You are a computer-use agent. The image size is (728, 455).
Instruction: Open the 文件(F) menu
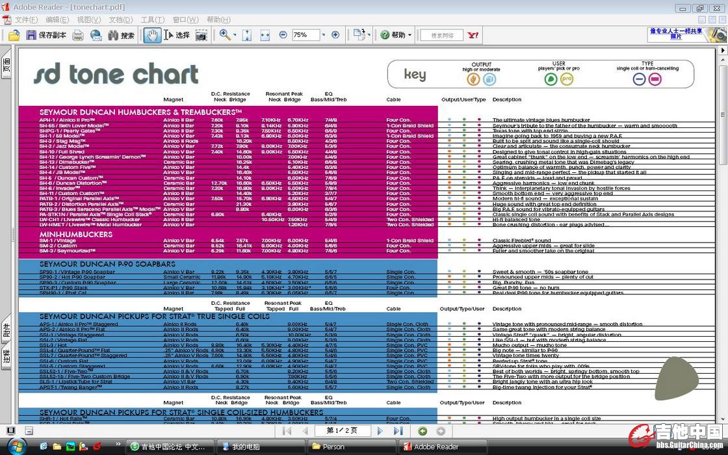pyautogui.click(x=27, y=20)
